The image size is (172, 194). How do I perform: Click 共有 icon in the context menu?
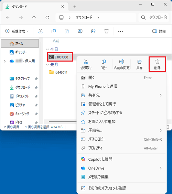coord(139,64)
